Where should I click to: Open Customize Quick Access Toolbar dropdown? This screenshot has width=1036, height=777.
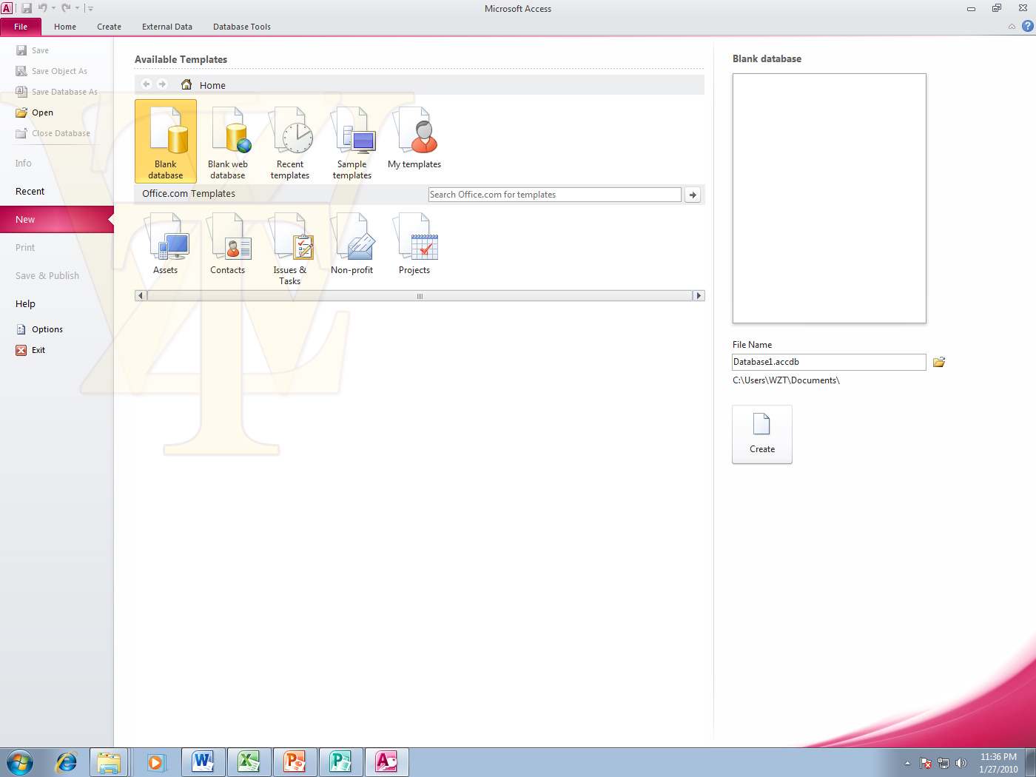click(90, 8)
